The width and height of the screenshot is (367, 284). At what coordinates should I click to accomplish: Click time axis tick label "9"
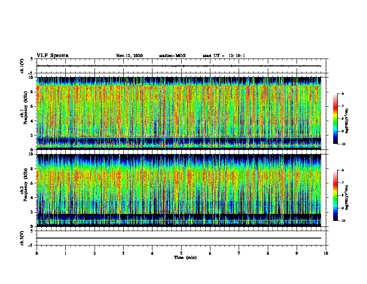pos(297,253)
